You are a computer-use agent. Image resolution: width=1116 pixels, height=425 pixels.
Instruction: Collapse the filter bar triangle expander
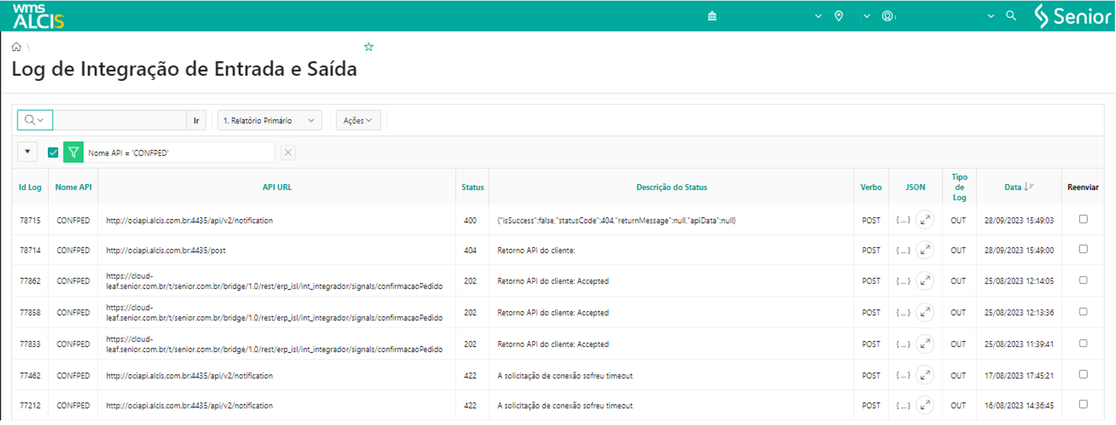tap(27, 152)
